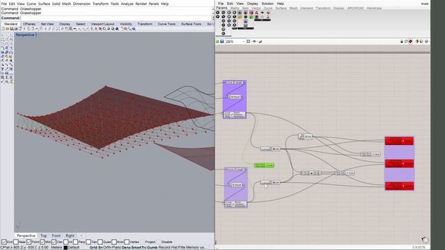Click the New file icon in Rhino toolbar
This screenshot has height=250, width=445.
[x=3, y=28]
